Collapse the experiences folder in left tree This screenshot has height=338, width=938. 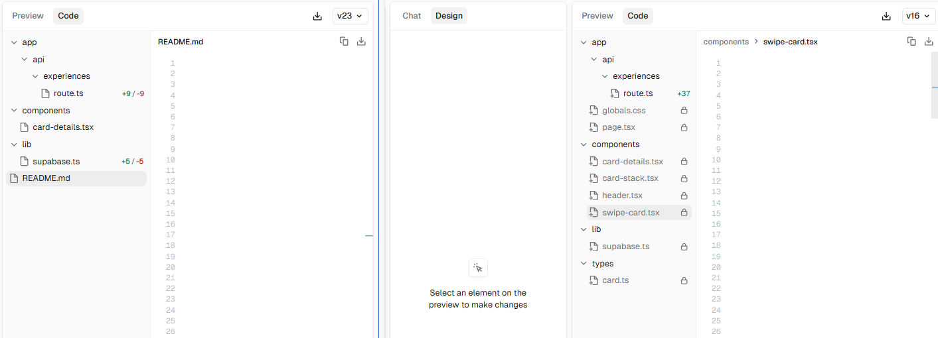tap(35, 76)
